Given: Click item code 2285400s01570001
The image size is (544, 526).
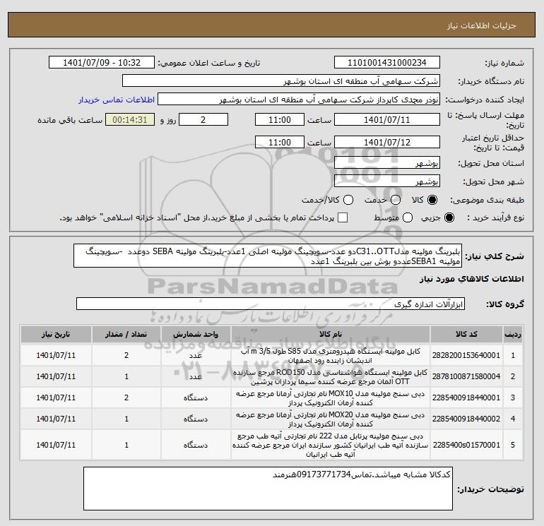Looking at the screenshot, I should pos(466,445).
